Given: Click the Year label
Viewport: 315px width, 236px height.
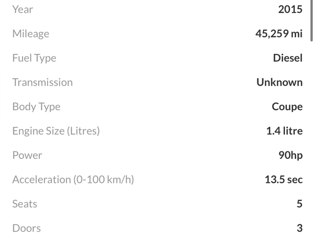Looking at the screenshot, I should click(x=23, y=9).
